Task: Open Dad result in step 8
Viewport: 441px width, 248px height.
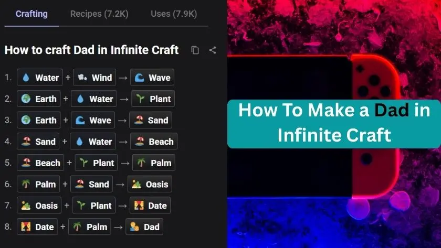Action: pos(144,227)
